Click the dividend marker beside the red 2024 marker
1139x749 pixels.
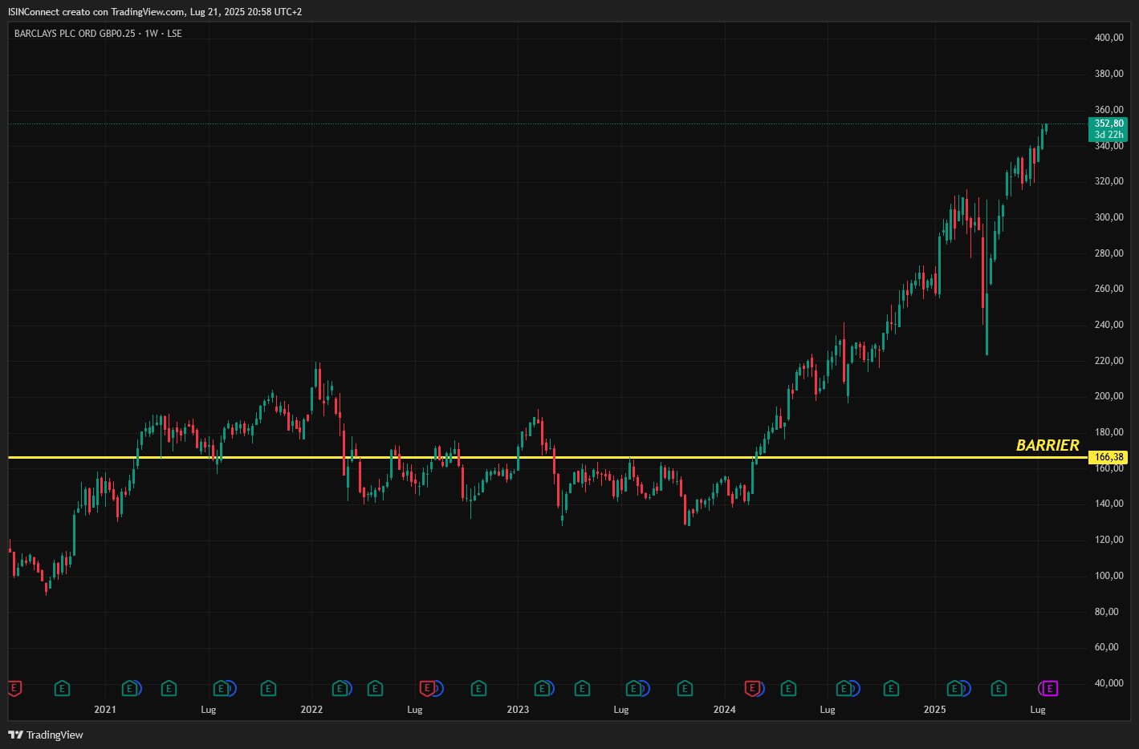(x=761, y=688)
